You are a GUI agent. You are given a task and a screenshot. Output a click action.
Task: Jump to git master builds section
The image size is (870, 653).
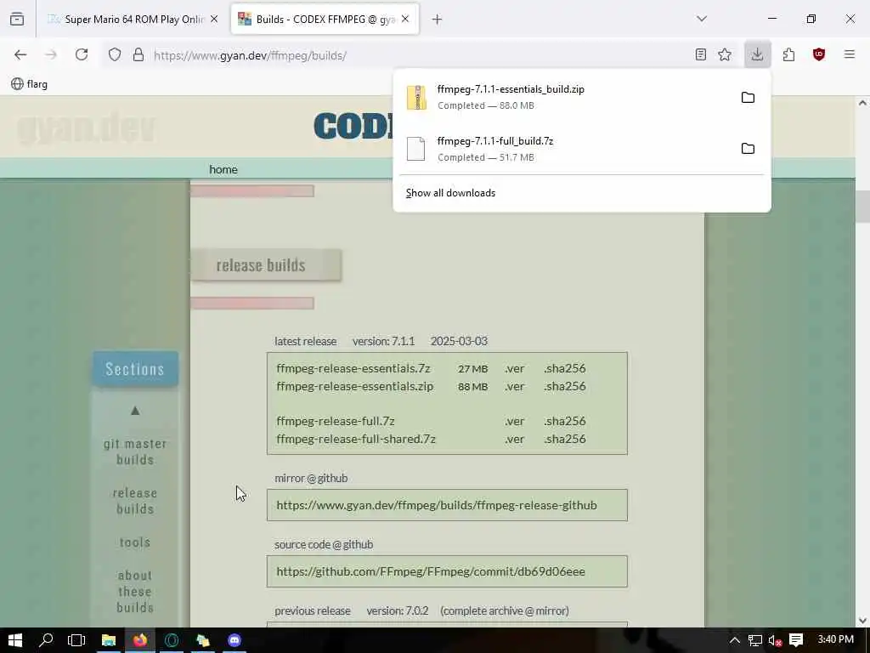135,451
